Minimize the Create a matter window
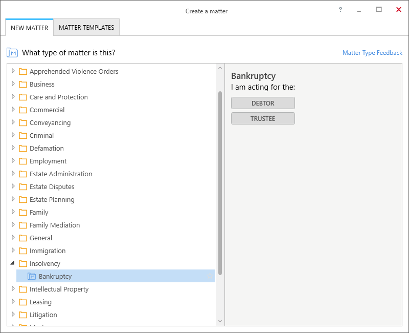The image size is (409, 333). click(x=359, y=10)
